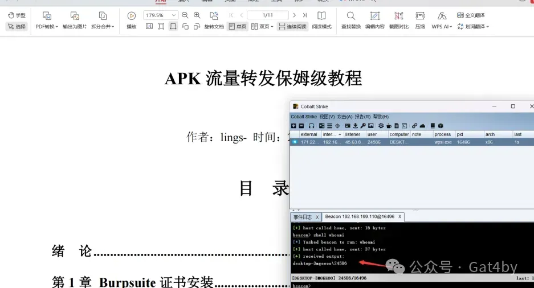Open 查找替换 find and replace
Viewport: 534px width, 288px height.
(351, 20)
